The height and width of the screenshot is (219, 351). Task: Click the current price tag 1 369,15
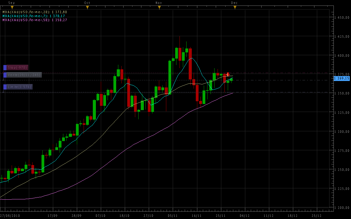point(342,79)
